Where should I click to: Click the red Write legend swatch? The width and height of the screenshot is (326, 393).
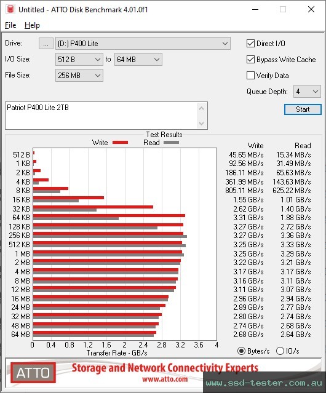coord(121,143)
